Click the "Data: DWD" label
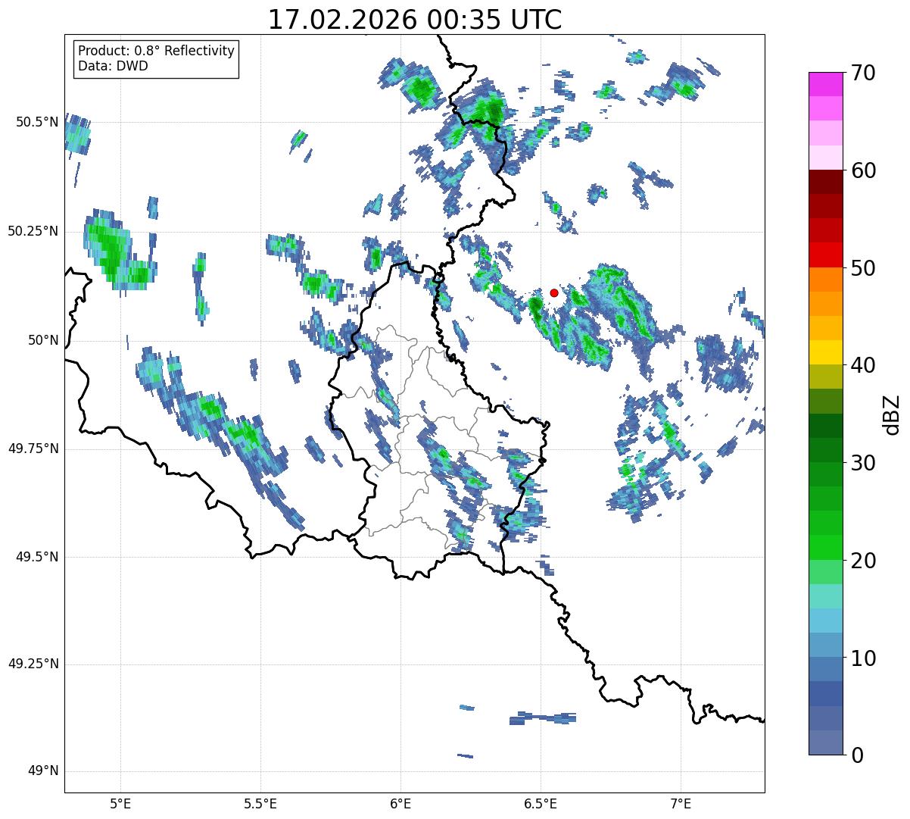This screenshot has width=910, height=819. (113, 66)
